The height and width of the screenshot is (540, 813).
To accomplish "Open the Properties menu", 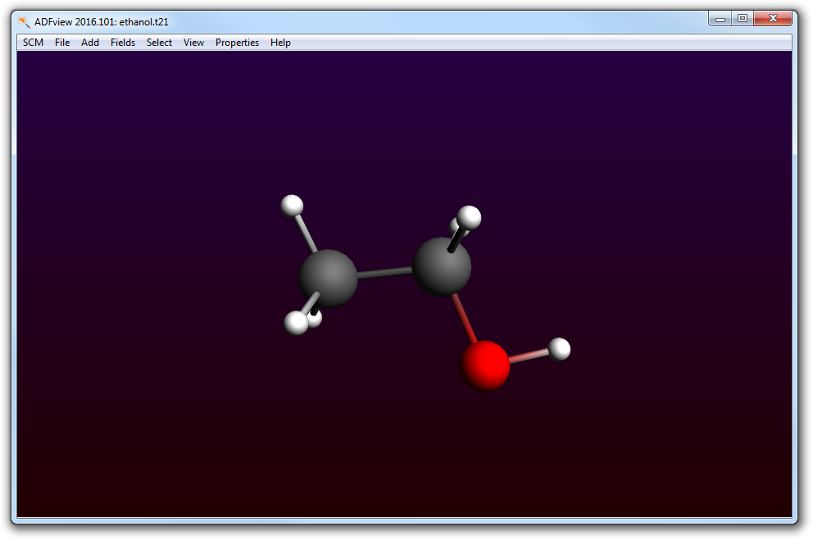I will coord(237,43).
